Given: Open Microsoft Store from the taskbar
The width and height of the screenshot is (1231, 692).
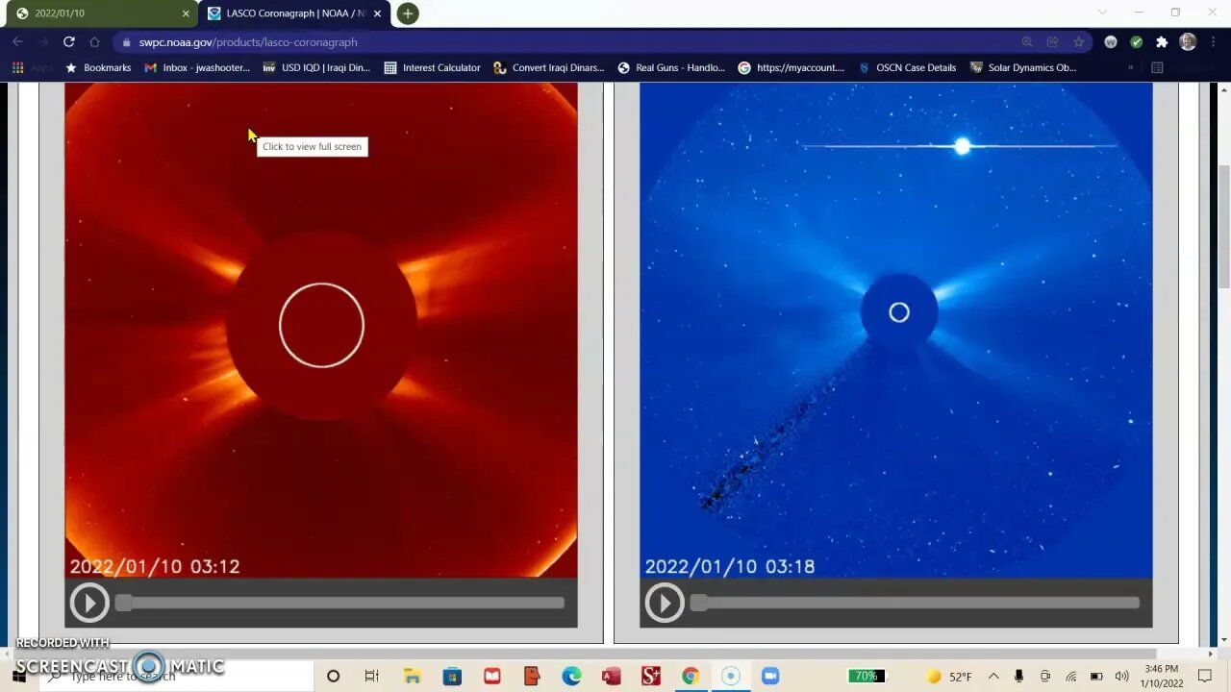Looking at the screenshot, I should [x=452, y=676].
